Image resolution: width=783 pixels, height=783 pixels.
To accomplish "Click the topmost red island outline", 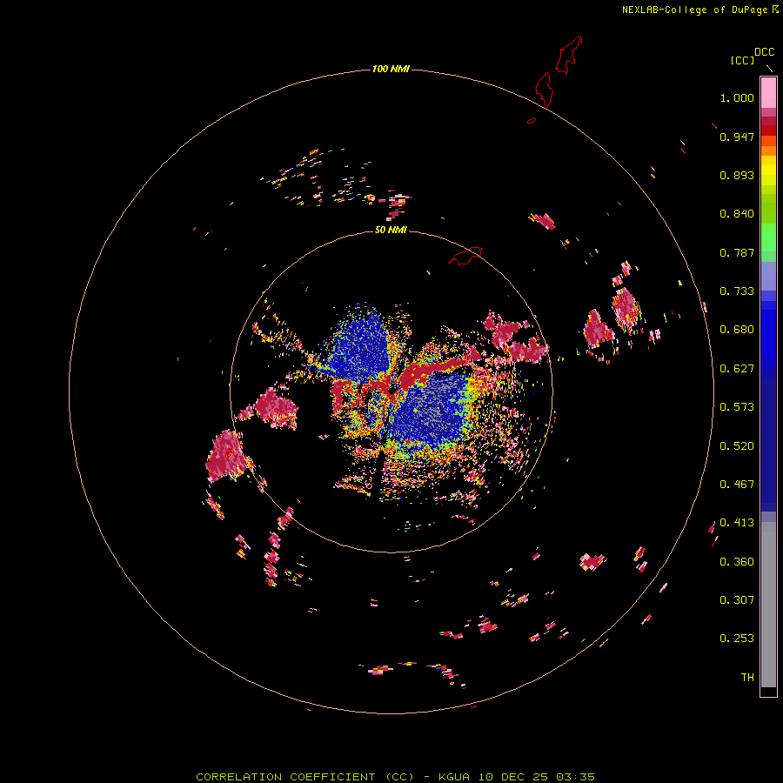I will [568, 55].
